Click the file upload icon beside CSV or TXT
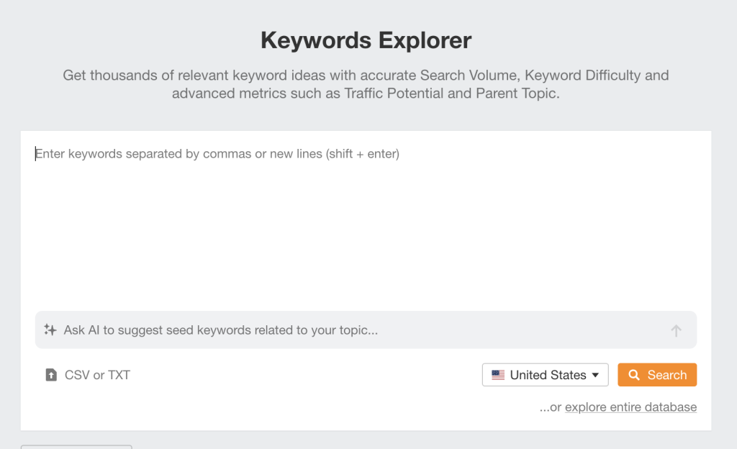This screenshot has width=737, height=449. coord(51,375)
